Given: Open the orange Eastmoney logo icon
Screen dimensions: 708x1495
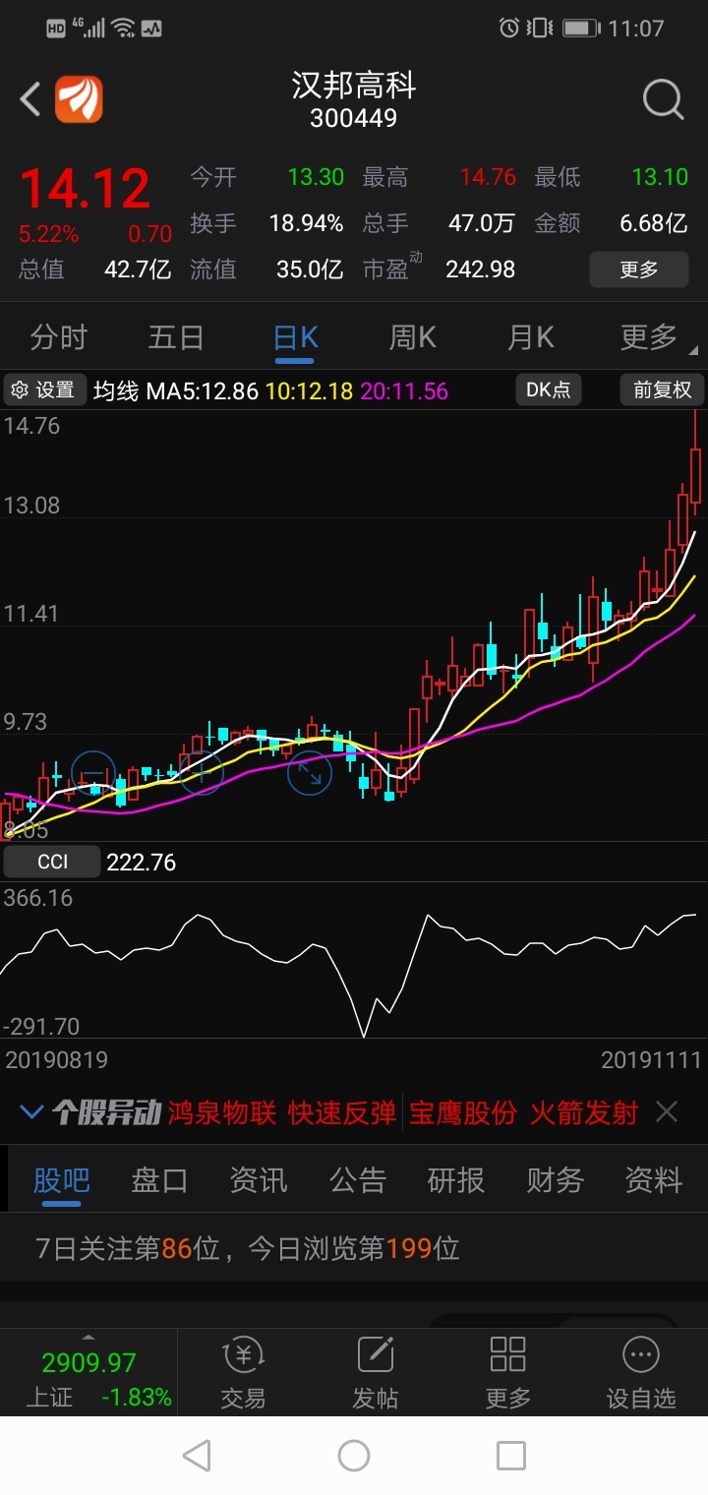Looking at the screenshot, I should pyautogui.click(x=79, y=99).
